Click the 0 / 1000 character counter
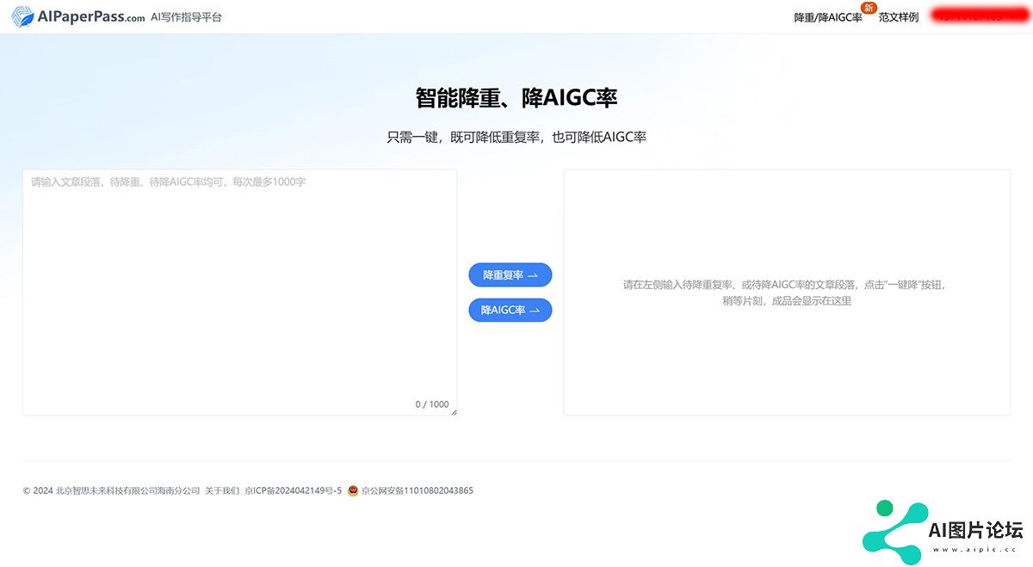1033x567 pixels. [432, 404]
